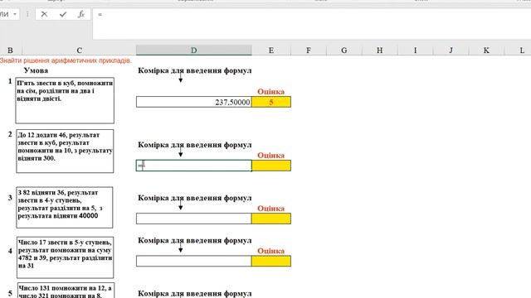
Task: Cancel the formula entry with X icon
Action: point(44,14)
